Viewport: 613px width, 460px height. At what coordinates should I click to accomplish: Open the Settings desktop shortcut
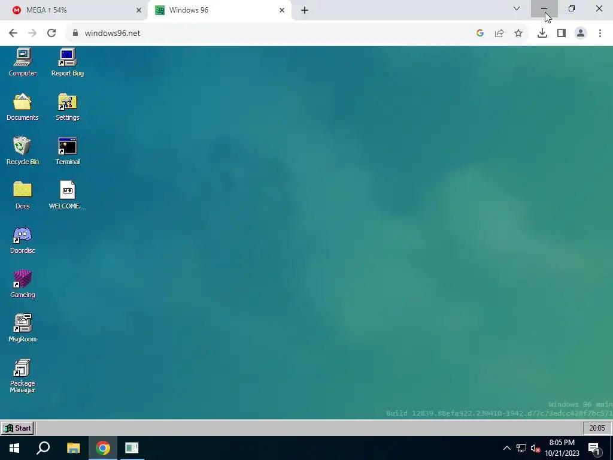click(68, 107)
